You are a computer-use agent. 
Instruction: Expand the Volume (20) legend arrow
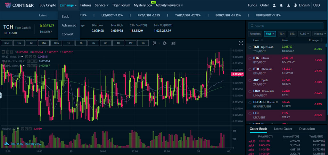18,129
